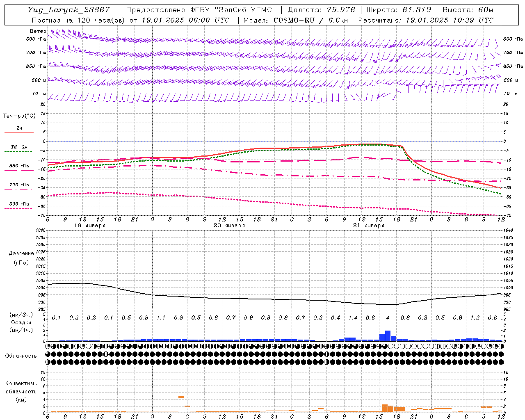Click the station title Yug_Laryak_23867
The width and height of the screenshot is (525, 420).
[x=69, y=10]
